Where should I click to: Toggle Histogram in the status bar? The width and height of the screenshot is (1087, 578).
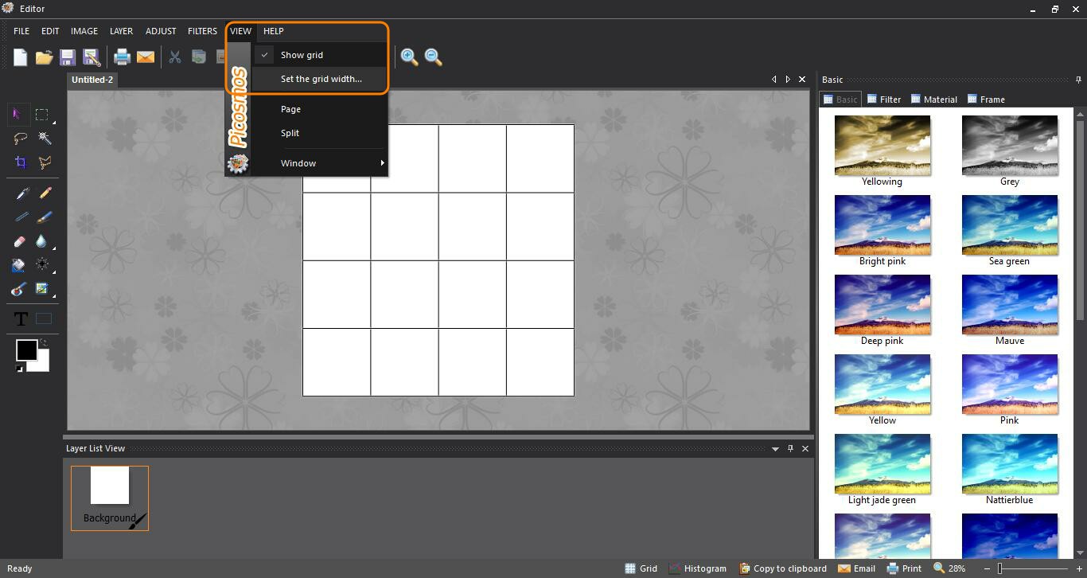(x=697, y=568)
